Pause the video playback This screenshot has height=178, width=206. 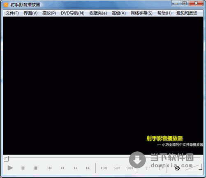[23, 168]
